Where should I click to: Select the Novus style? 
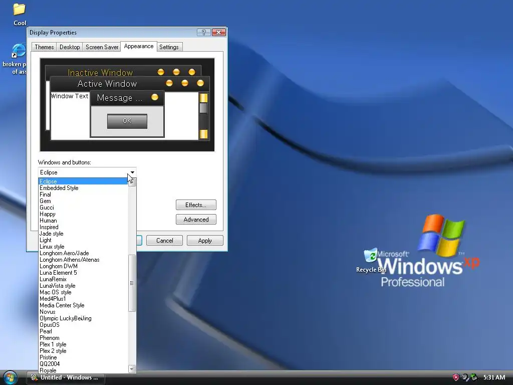[83, 312]
